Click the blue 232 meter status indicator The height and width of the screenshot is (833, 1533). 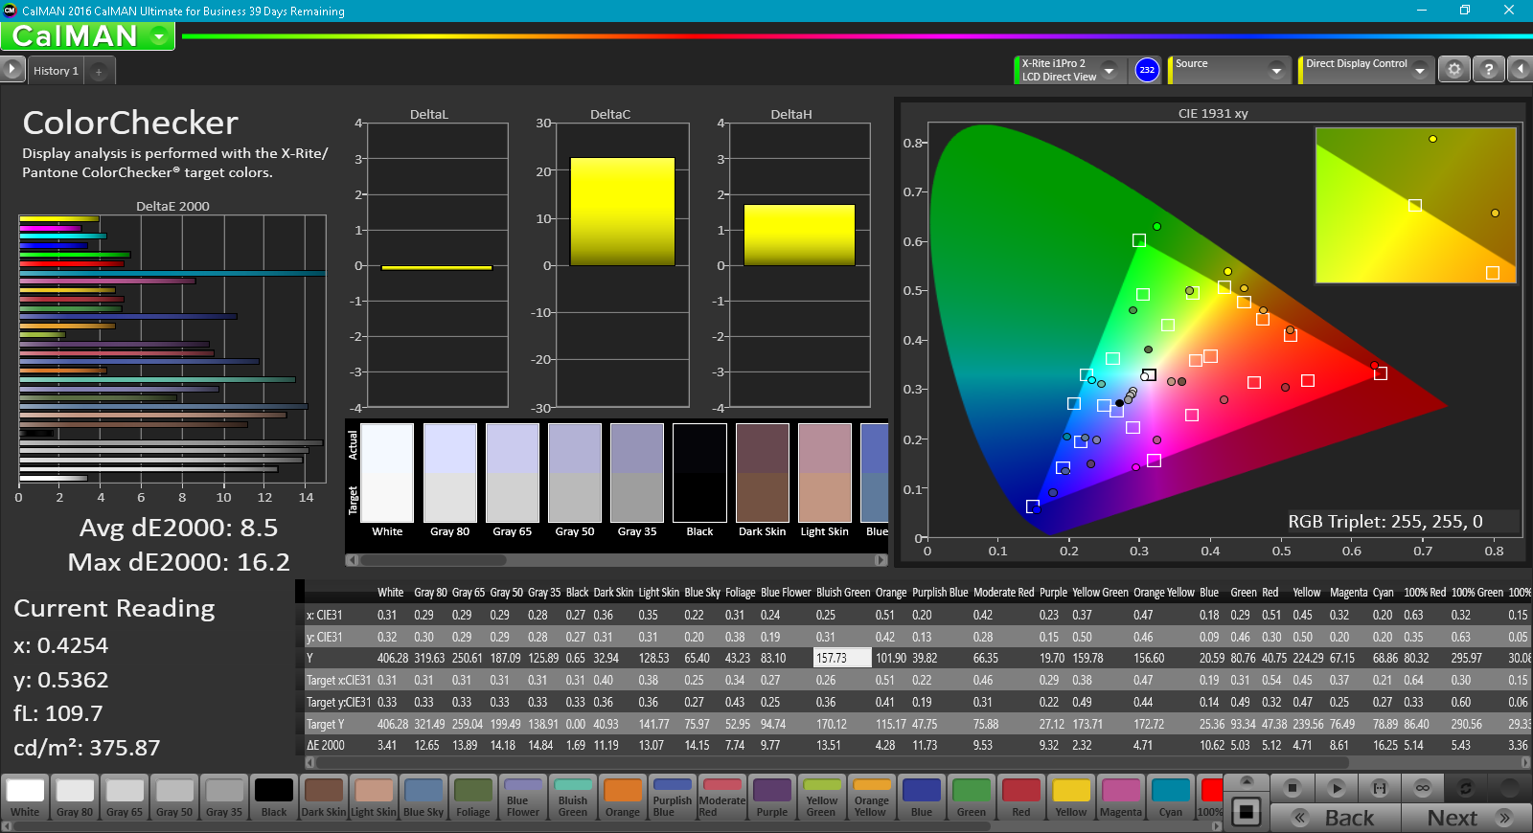pyautogui.click(x=1147, y=70)
